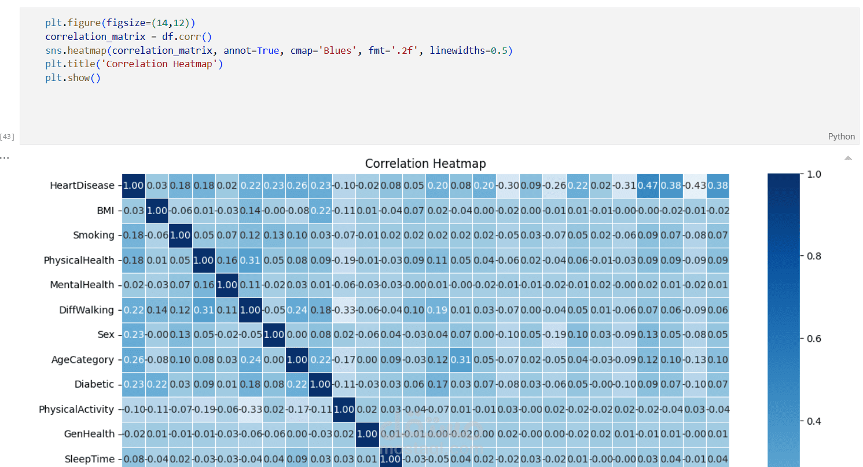
Task: Click the Smoking row label
Action: (94, 235)
